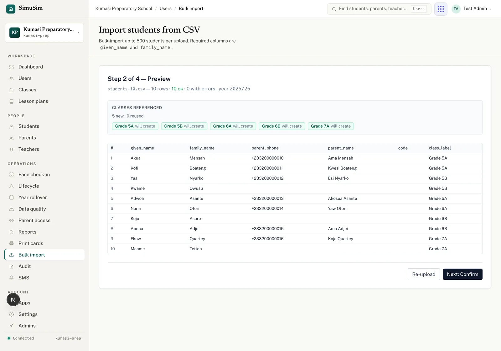Click the SMS bell icon
This screenshot has height=351, width=501.
pyautogui.click(x=12, y=278)
